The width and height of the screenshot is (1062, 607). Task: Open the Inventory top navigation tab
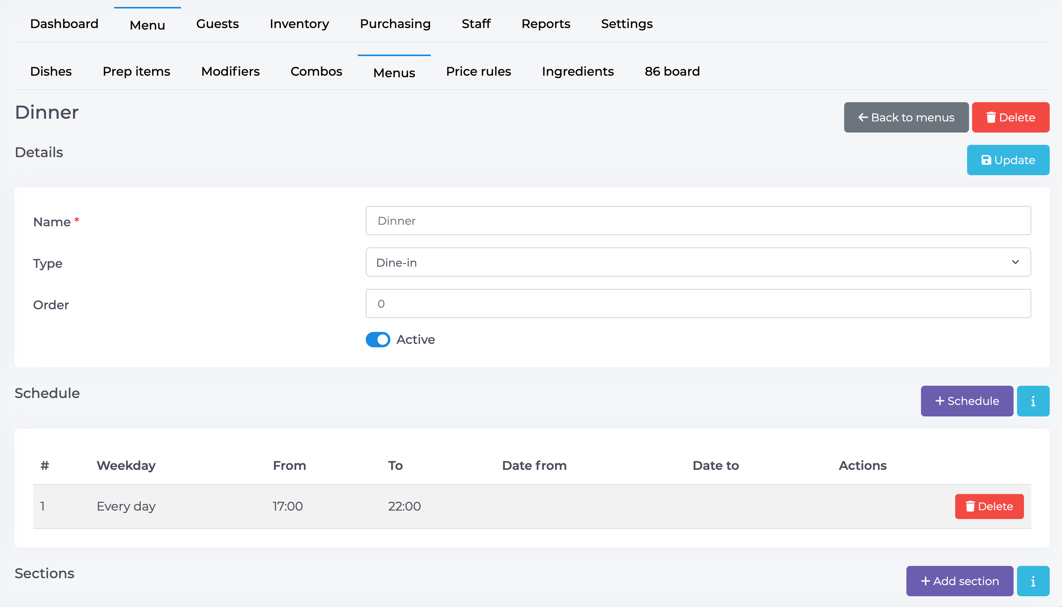tap(299, 24)
